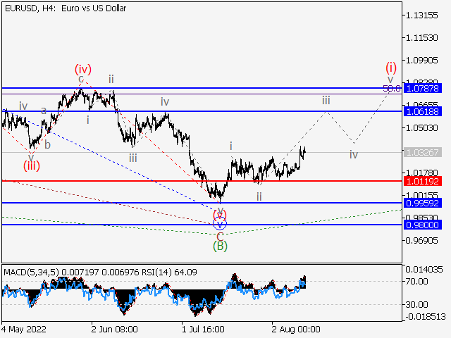The image size is (451, 338).
Task: Click the grey 'a' corrective wave label
Action: click(44, 111)
